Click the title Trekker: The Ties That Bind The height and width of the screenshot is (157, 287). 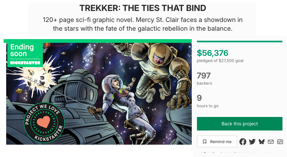tap(143, 8)
